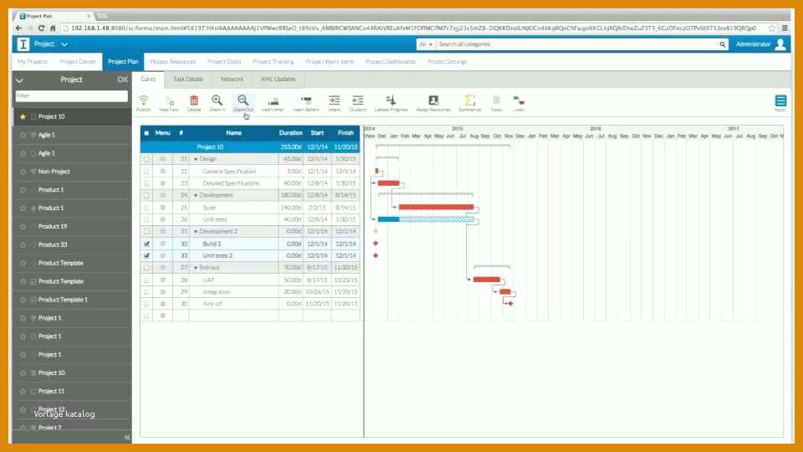Open the All categories search dropdown
The width and height of the screenshot is (803, 452).
click(x=426, y=44)
